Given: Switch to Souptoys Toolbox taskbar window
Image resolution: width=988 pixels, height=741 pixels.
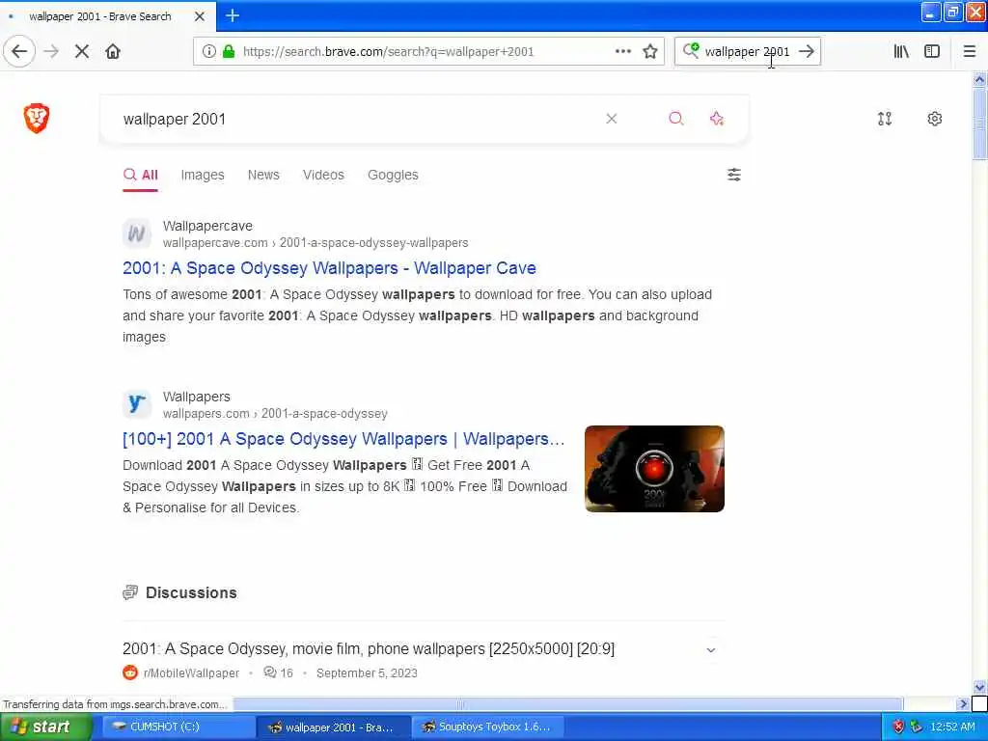Looking at the screenshot, I should click(x=488, y=727).
